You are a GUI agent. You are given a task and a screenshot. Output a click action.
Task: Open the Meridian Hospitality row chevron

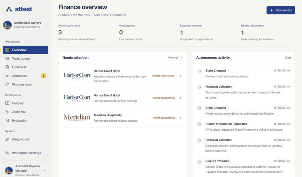pyautogui.click(x=181, y=118)
